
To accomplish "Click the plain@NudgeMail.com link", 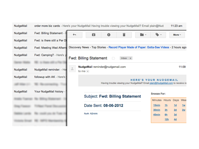I will tap(161, 83).
